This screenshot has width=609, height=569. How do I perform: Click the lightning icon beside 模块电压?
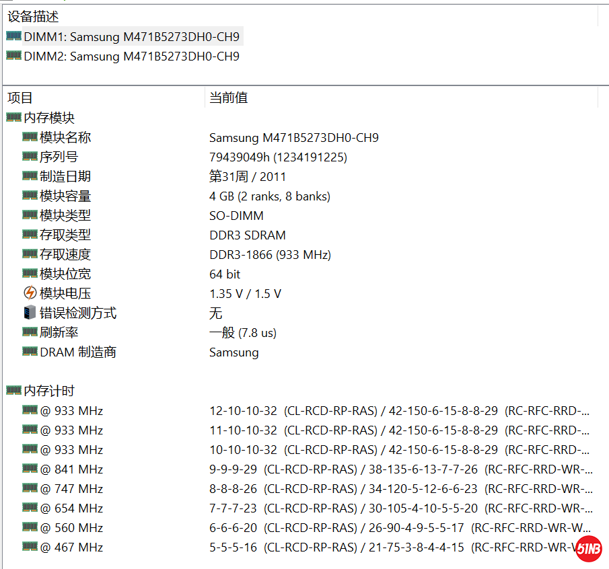(x=29, y=293)
